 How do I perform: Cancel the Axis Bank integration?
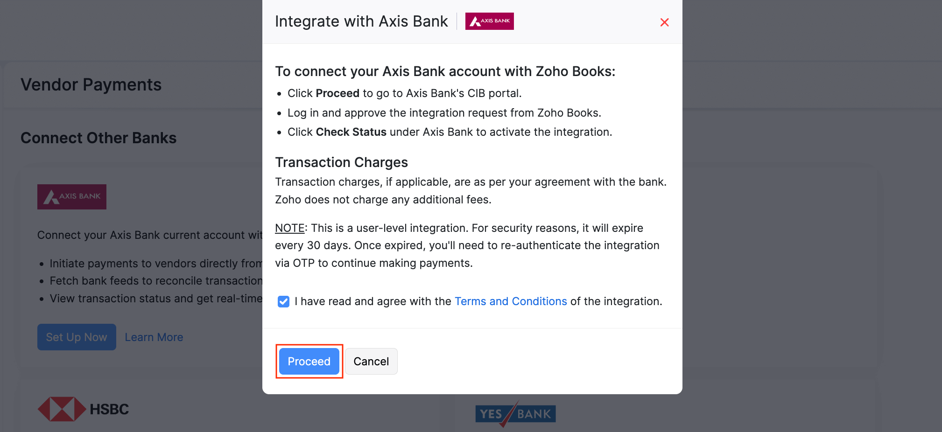pos(371,362)
